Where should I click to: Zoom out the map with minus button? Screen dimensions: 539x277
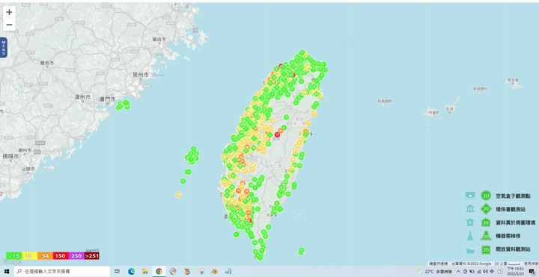pyautogui.click(x=9, y=25)
